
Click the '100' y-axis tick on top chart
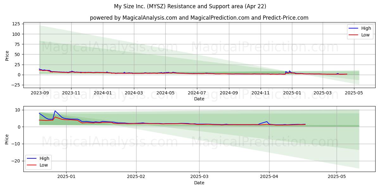click(16, 34)
